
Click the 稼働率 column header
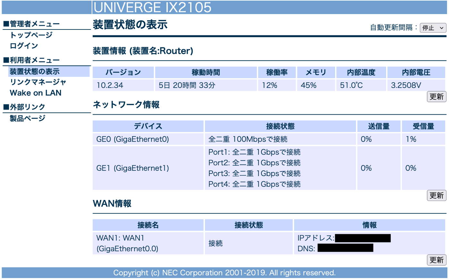[277, 72]
